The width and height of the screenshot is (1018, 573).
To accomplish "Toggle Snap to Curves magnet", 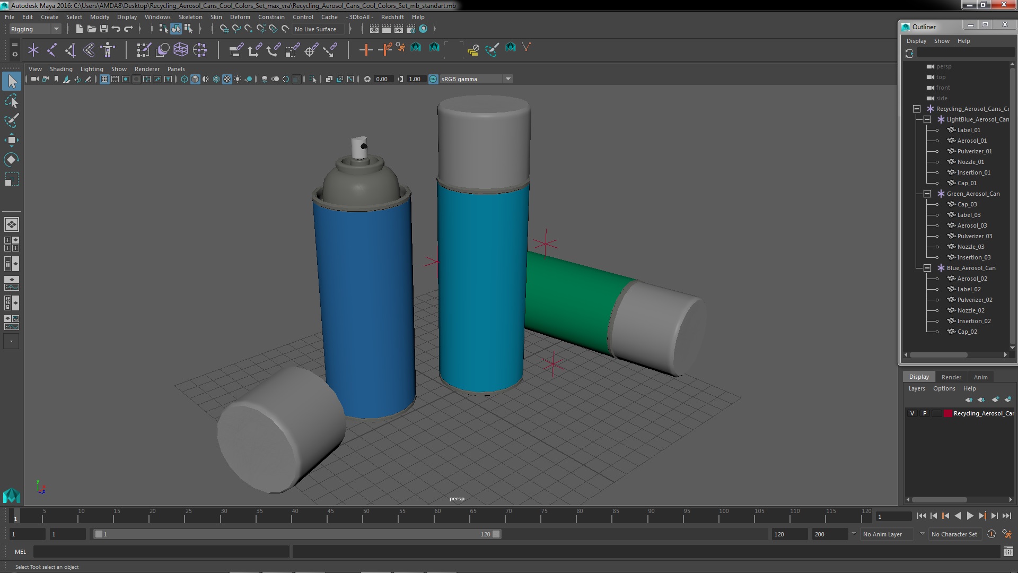I will click(x=236, y=29).
